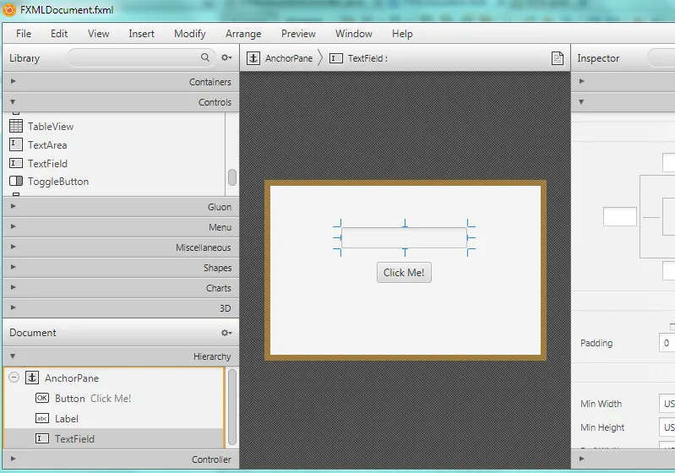Image resolution: width=675 pixels, height=473 pixels.
Task: Click the document page icon above canvas
Action: click(x=558, y=58)
